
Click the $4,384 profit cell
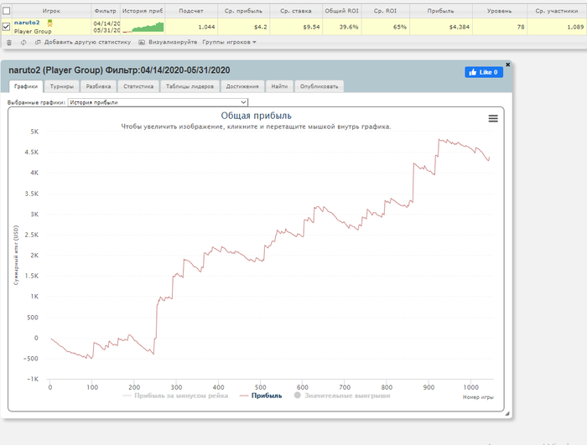point(441,27)
